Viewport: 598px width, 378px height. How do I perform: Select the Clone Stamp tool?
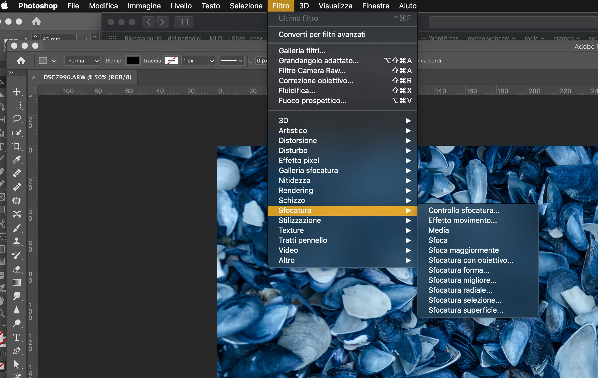click(x=17, y=241)
